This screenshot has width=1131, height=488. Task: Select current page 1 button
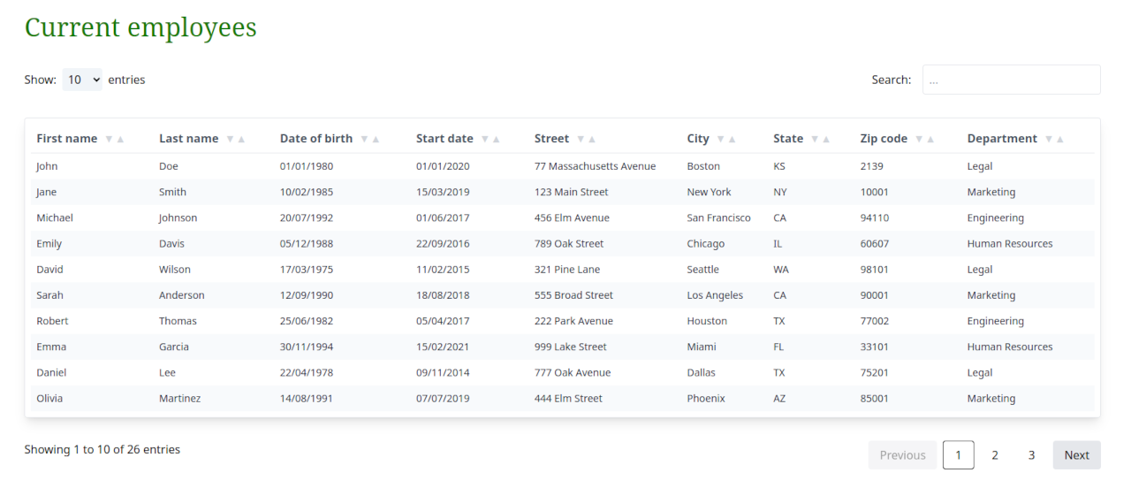point(959,455)
